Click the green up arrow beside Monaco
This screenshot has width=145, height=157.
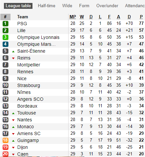pyautogui.click(x=13, y=127)
